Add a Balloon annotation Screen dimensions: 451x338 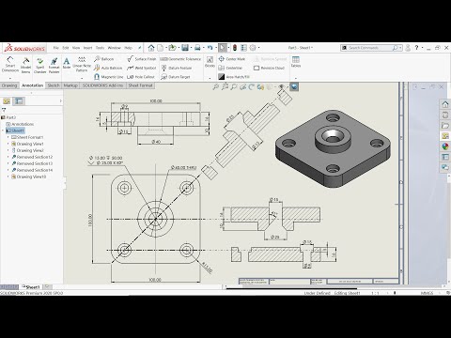[x=104, y=59]
